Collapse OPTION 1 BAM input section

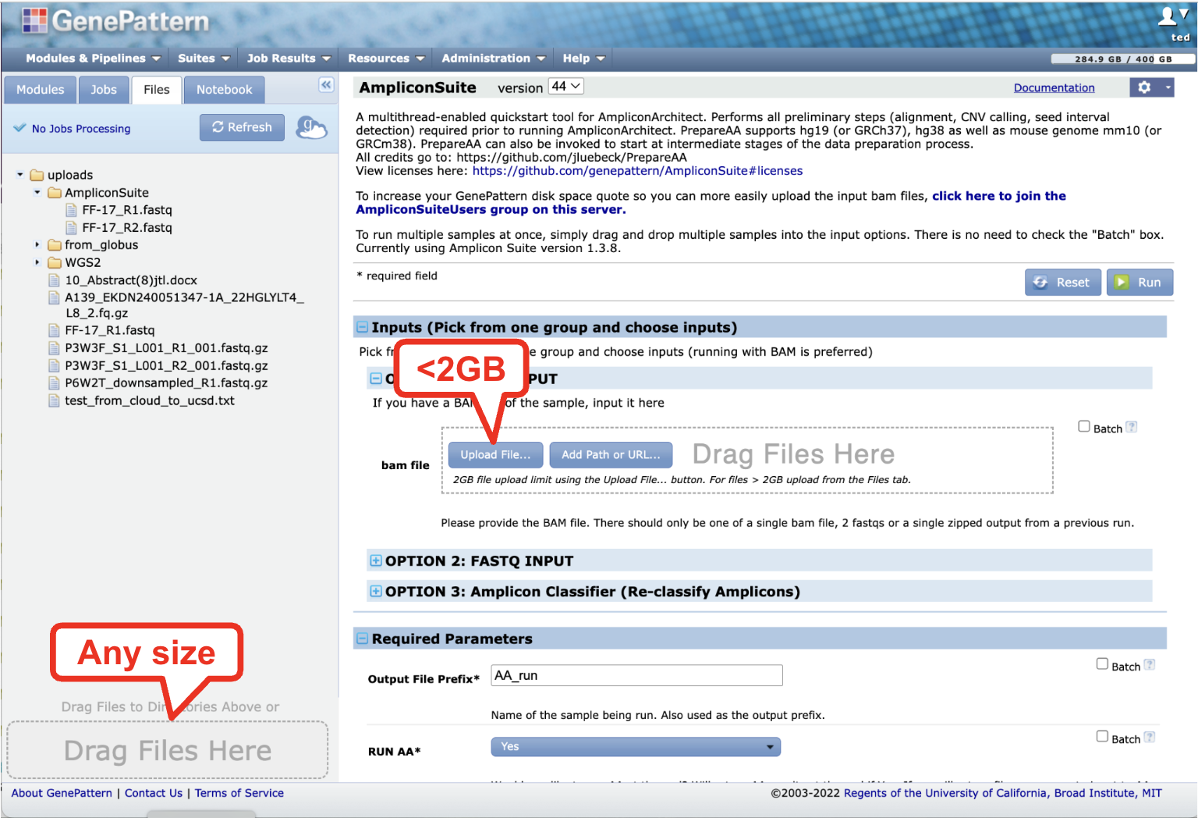[376, 379]
